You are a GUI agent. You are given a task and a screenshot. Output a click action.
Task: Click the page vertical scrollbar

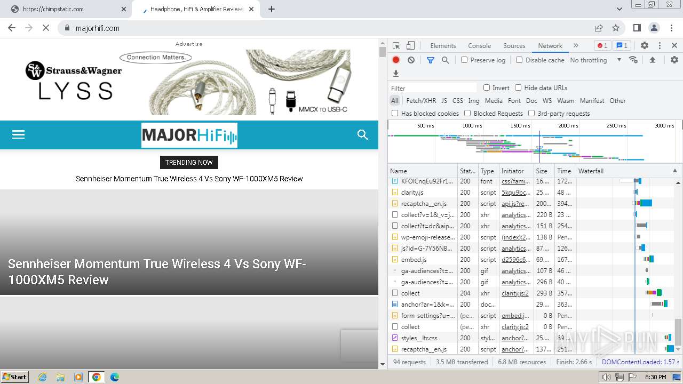click(382, 52)
